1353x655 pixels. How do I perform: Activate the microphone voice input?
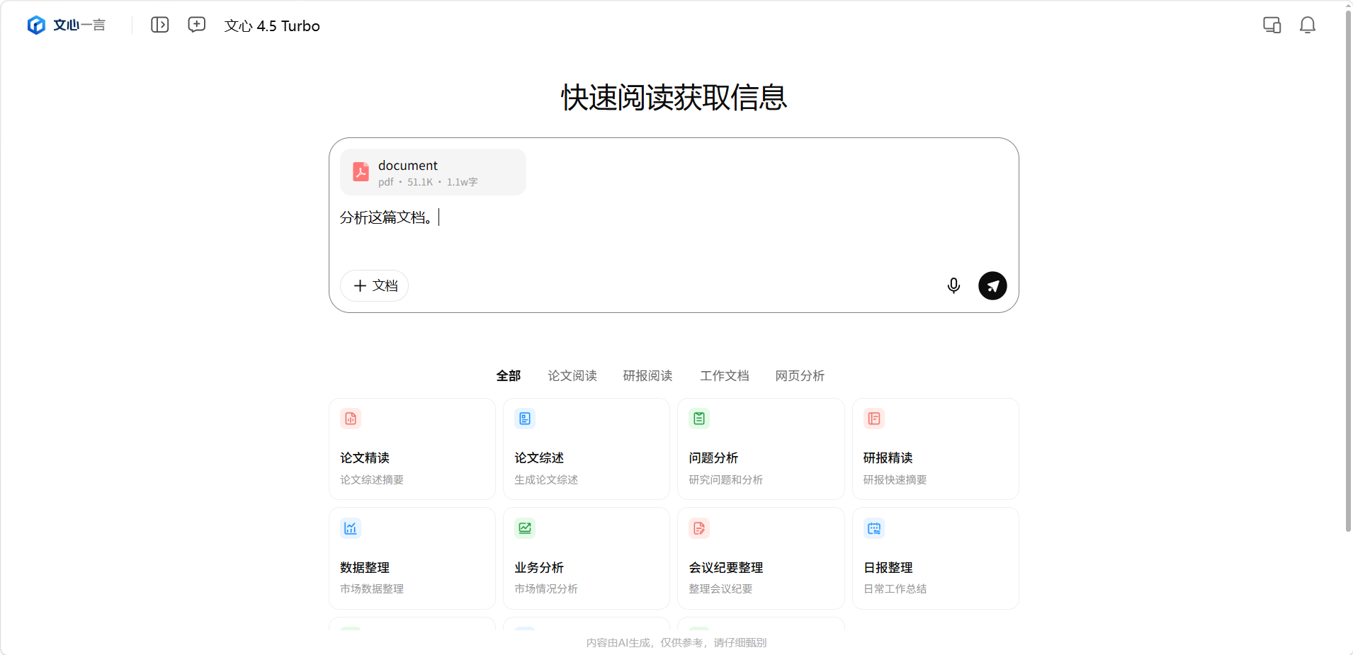click(953, 285)
